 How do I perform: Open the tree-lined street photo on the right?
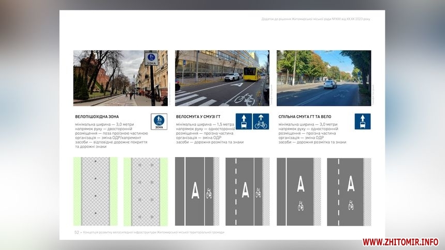[x=324, y=78]
